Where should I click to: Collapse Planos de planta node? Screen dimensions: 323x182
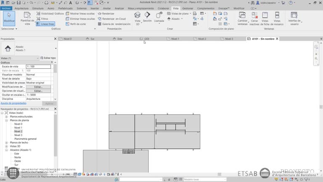point(6,120)
